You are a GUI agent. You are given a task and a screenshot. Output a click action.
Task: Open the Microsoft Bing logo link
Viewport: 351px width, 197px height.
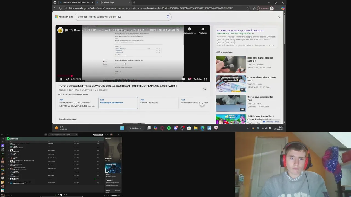click(x=64, y=17)
